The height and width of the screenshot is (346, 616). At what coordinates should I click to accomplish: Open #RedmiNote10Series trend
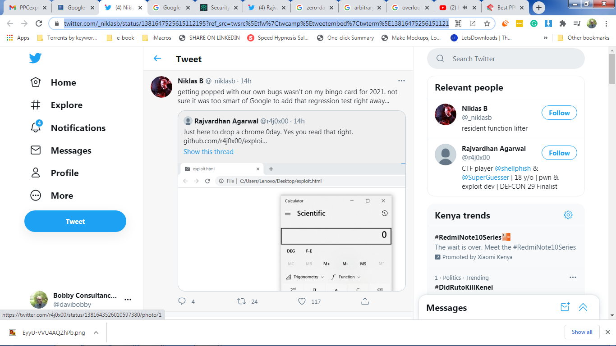click(468, 237)
